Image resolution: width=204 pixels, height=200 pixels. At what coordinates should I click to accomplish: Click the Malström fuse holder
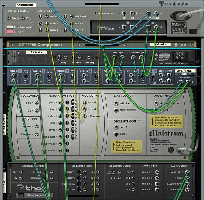(x=171, y=150)
